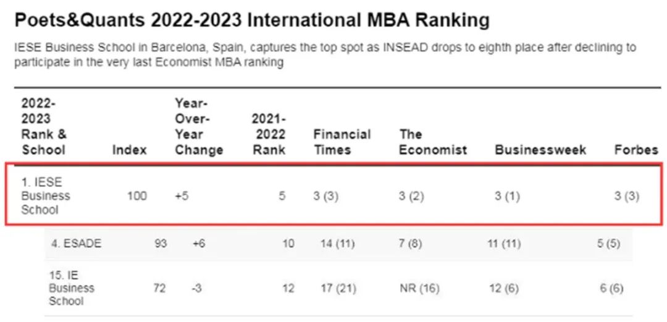Select IESE's 3 (1) Businessweek cell

507,197
